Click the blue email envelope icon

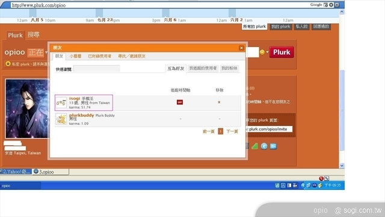click(273, 146)
